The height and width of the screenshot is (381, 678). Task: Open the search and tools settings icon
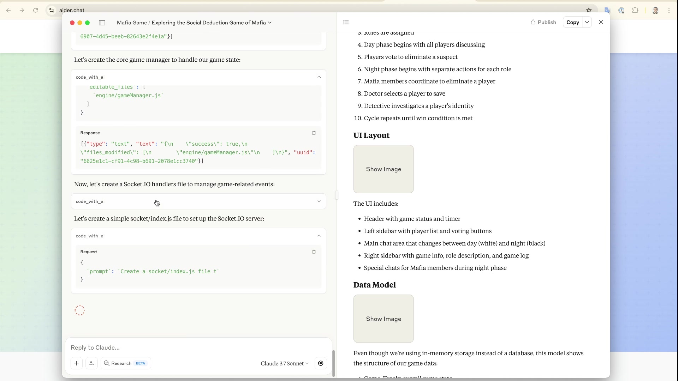91,363
